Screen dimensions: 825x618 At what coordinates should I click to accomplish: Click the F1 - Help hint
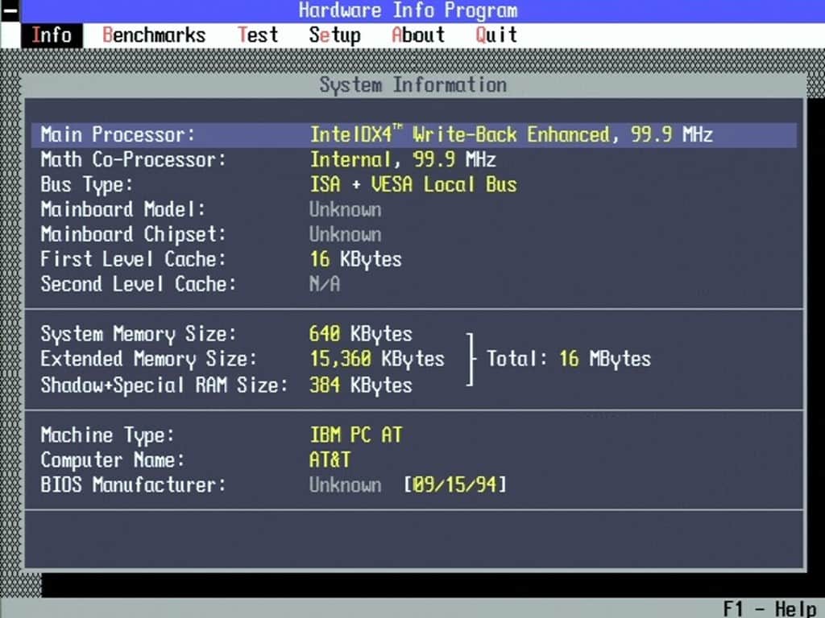click(769, 608)
